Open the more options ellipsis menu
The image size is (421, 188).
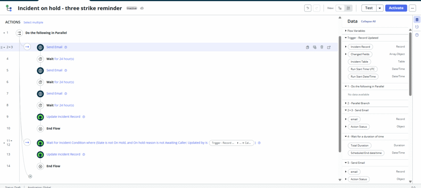[412, 8]
